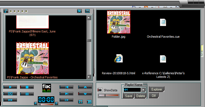205x107 pixels.
Task: Click the Off toggle button
Action: [154, 96]
